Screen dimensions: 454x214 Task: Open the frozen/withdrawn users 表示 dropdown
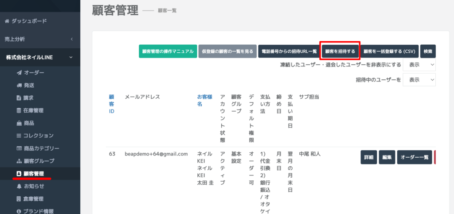click(x=419, y=65)
